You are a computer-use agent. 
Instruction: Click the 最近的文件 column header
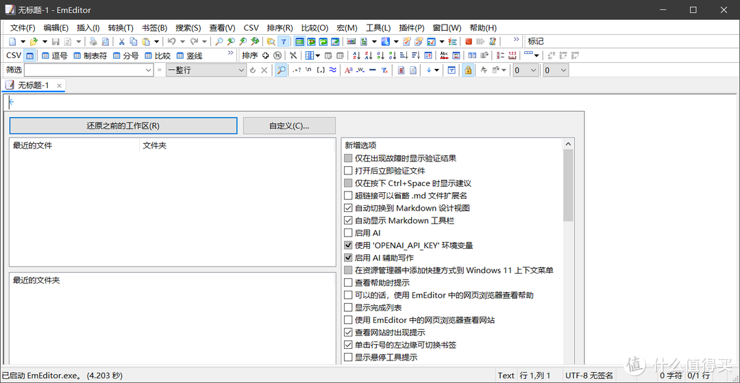click(x=75, y=146)
